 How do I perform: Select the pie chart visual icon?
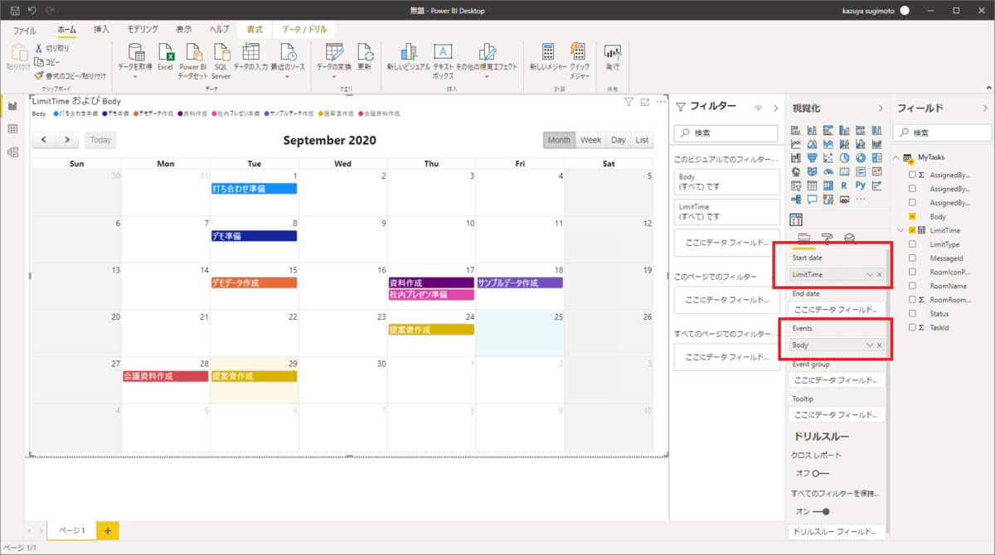click(844, 157)
